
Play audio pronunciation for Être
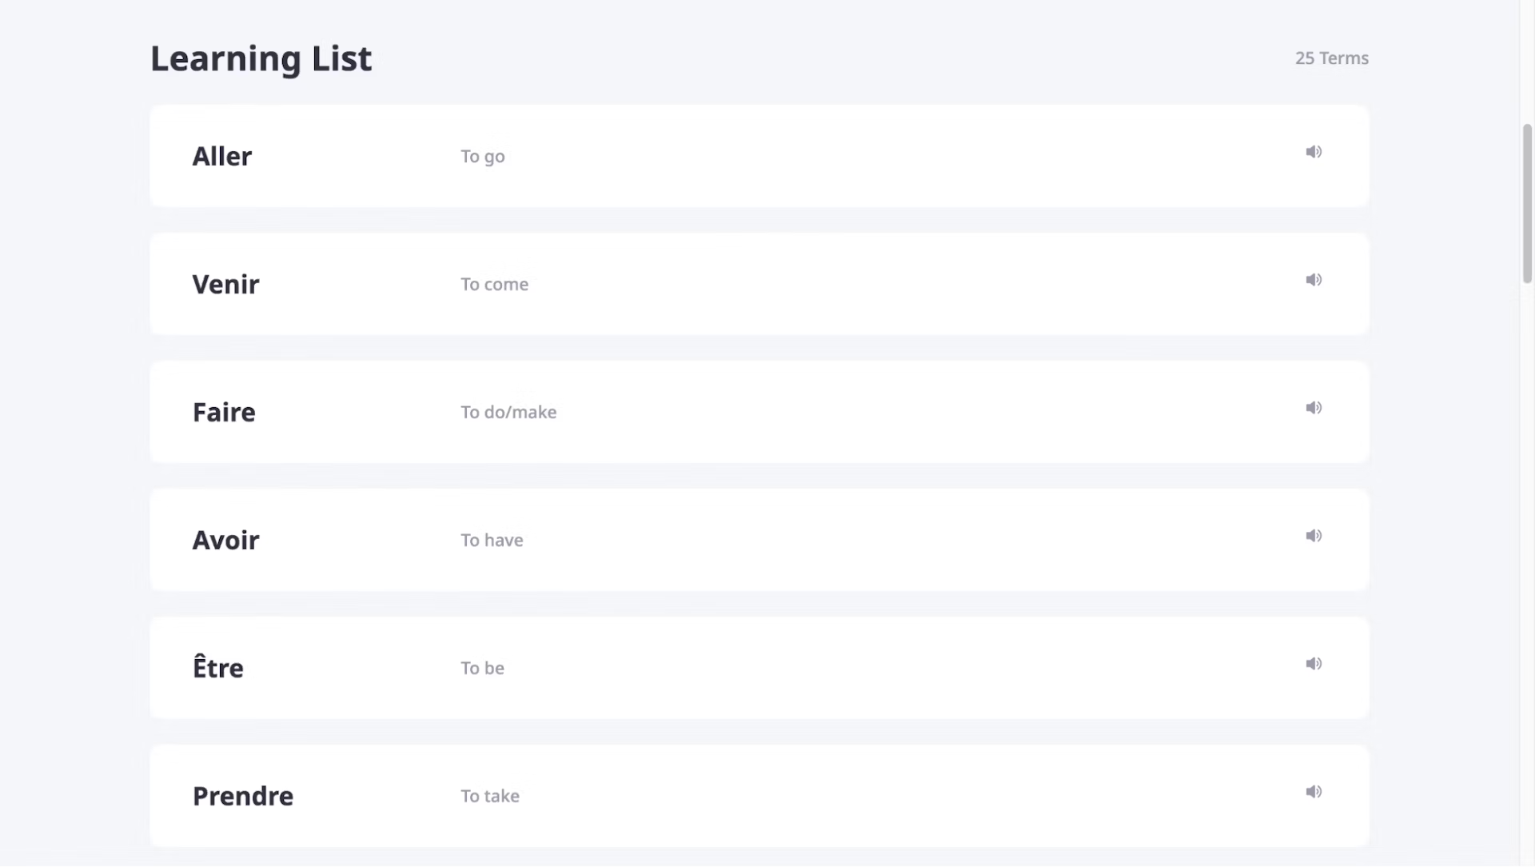1314,664
